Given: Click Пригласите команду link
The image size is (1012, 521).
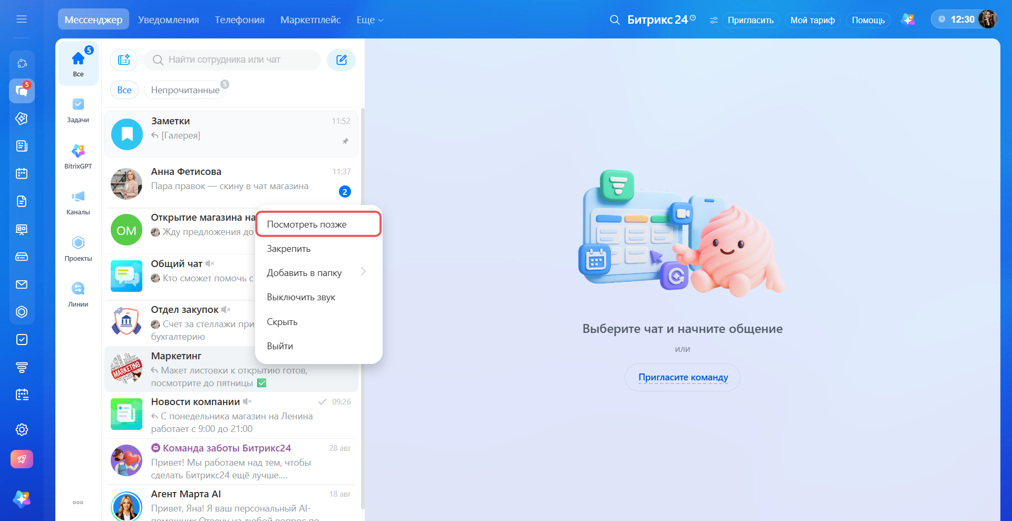Looking at the screenshot, I should [683, 377].
